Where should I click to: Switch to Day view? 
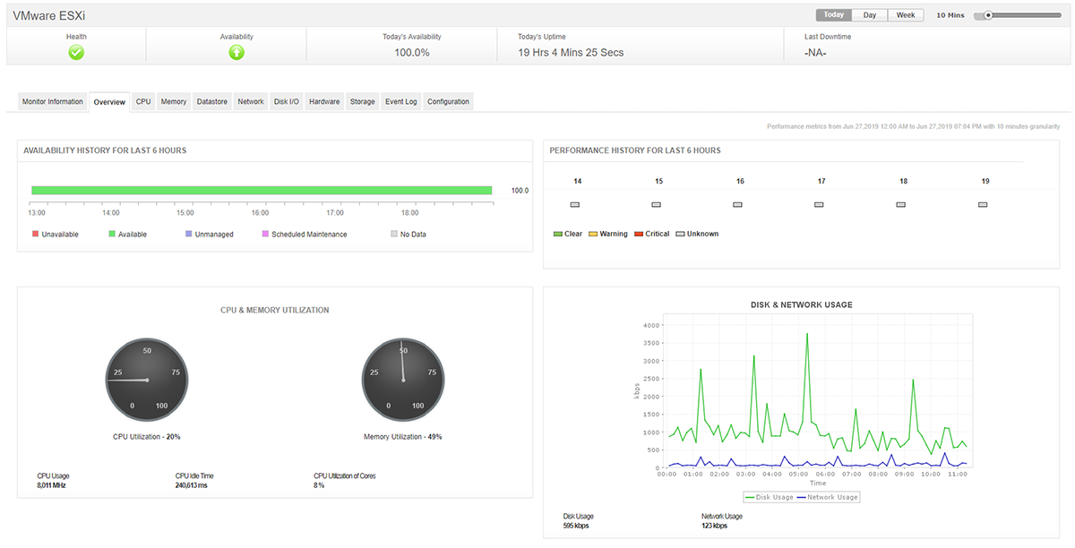(869, 14)
